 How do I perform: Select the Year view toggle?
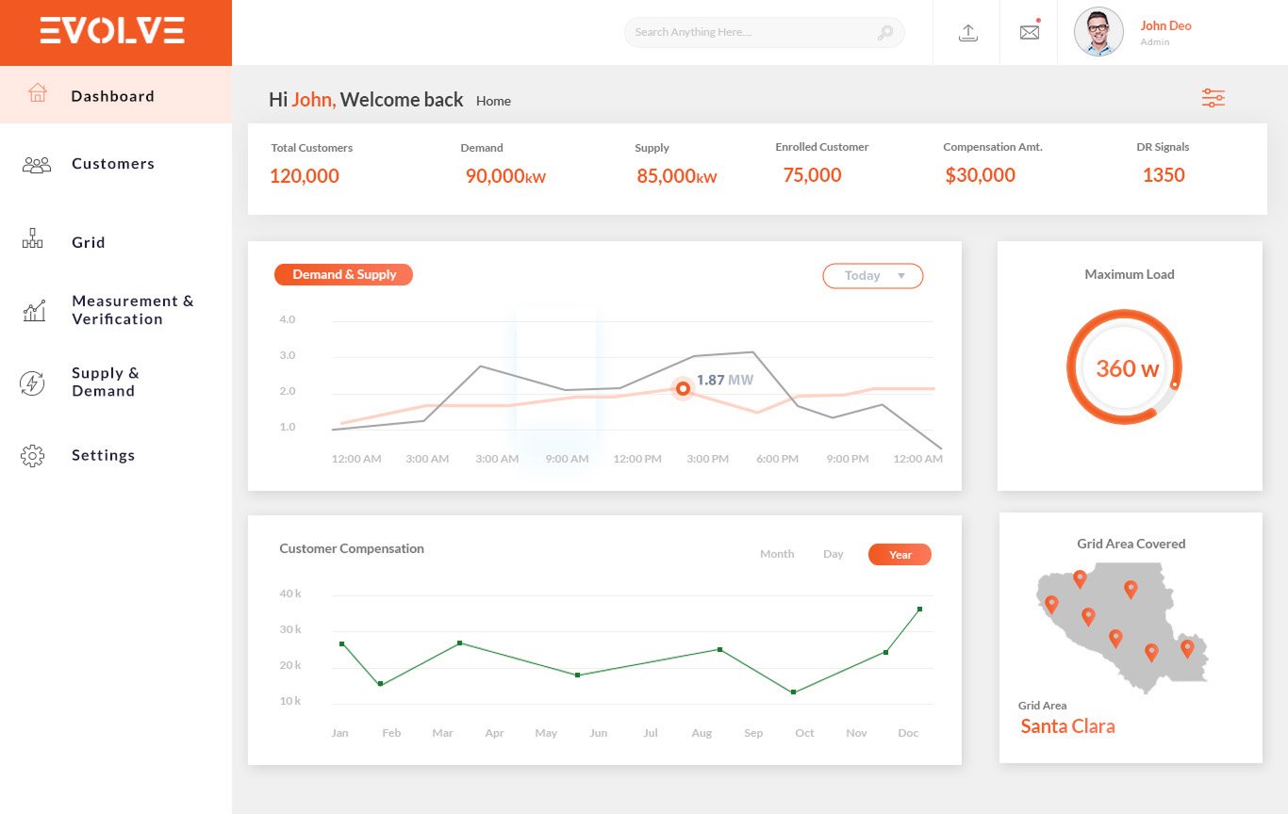(900, 555)
